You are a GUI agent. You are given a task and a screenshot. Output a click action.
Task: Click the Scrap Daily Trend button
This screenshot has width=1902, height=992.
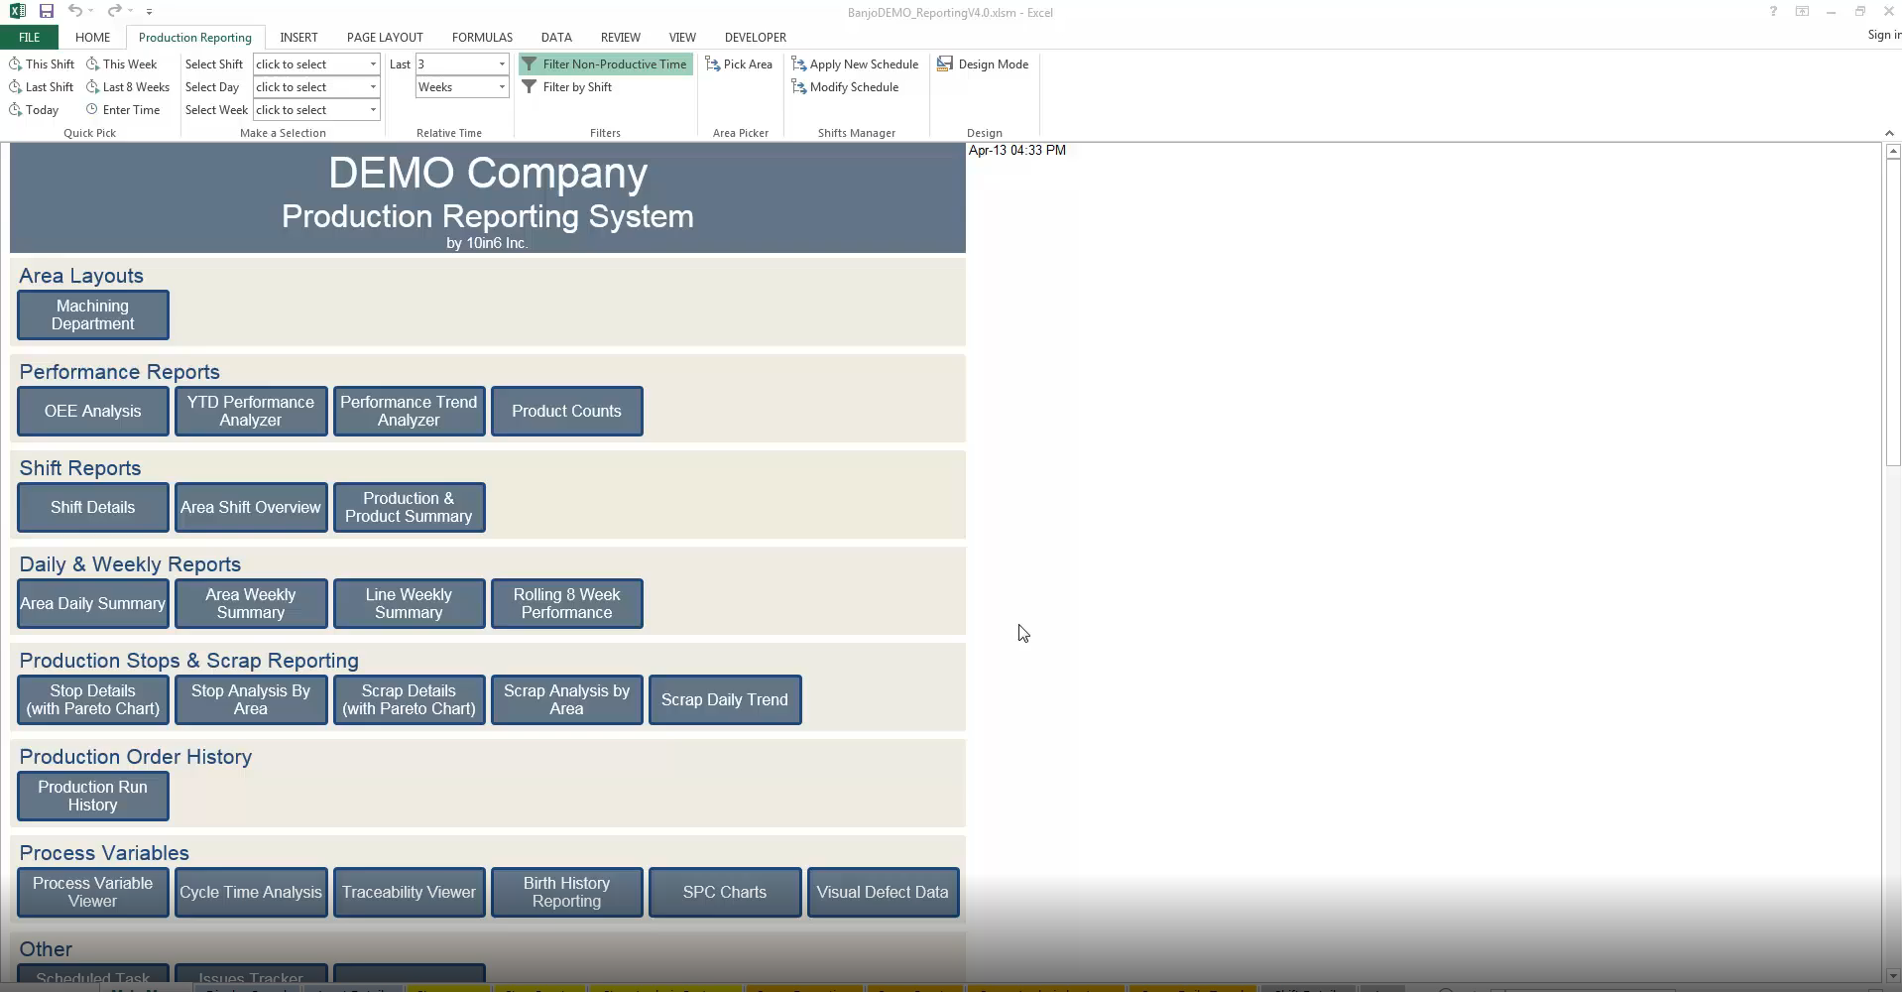[725, 699]
